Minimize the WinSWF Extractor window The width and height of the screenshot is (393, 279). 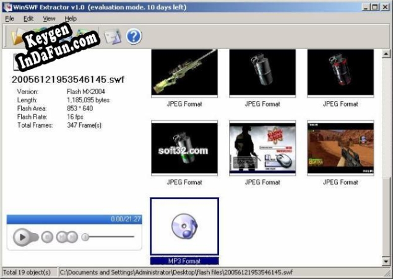tap(366, 7)
